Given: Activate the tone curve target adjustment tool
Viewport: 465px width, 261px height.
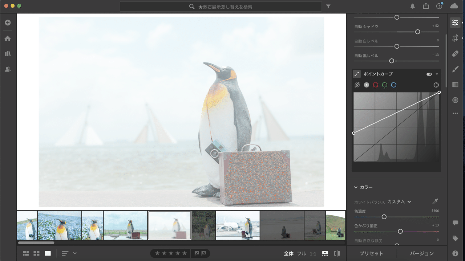Looking at the screenshot, I should click(x=436, y=85).
